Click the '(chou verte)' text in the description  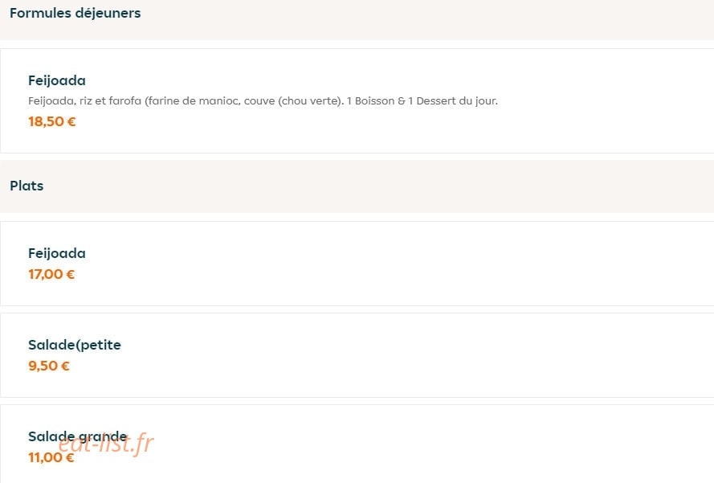[x=311, y=101]
